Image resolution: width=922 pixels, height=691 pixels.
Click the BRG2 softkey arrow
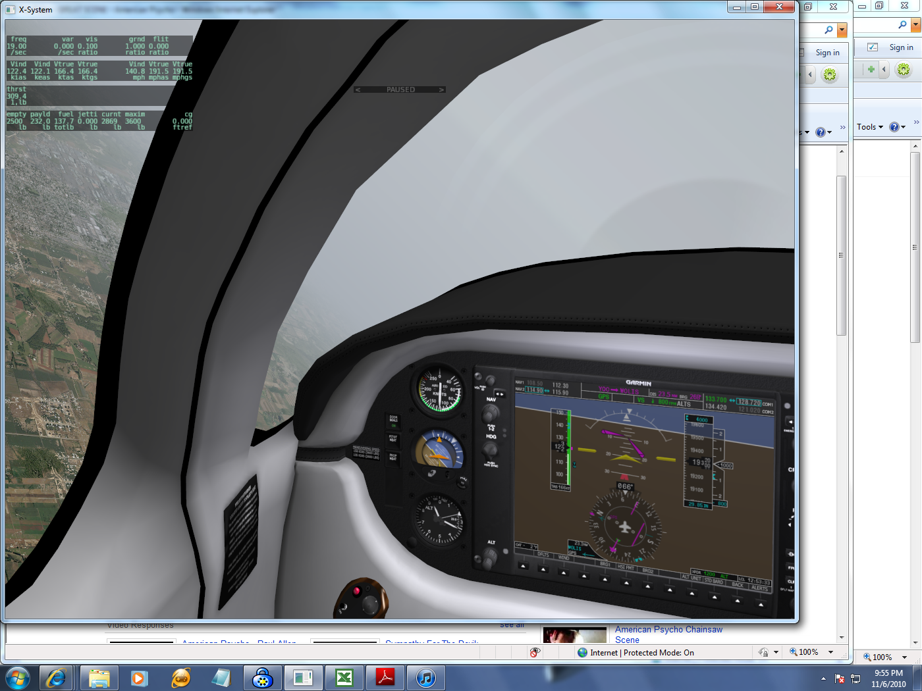648,586
